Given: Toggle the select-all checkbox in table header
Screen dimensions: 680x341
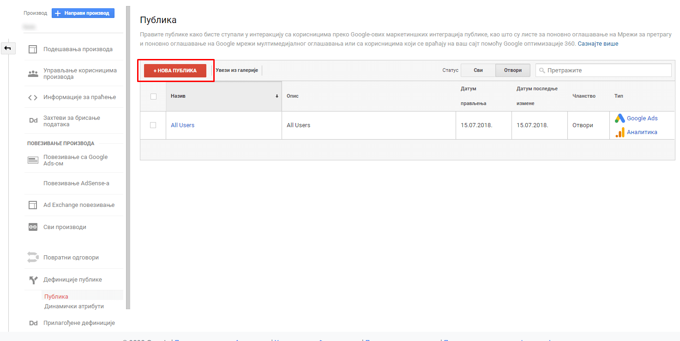Looking at the screenshot, I should point(153,96).
